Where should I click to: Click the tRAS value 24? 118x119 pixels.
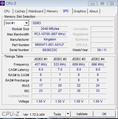click(98, 85)
